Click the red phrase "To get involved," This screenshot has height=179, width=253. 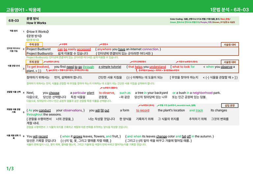click(38, 67)
